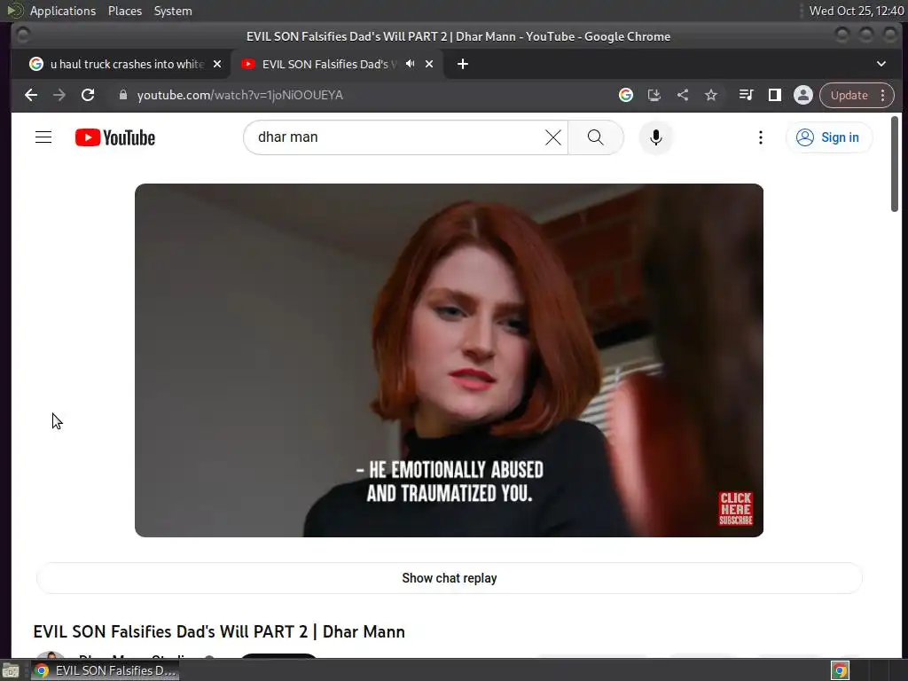Open Chrome three-dot menu next to Update
The width and height of the screenshot is (908, 681).
[882, 95]
